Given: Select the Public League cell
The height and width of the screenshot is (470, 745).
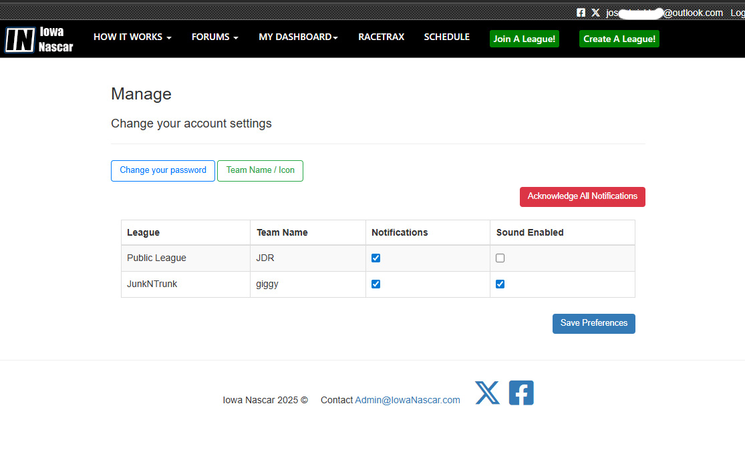Looking at the screenshot, I should pyautogui.click(x=186, y=258).
